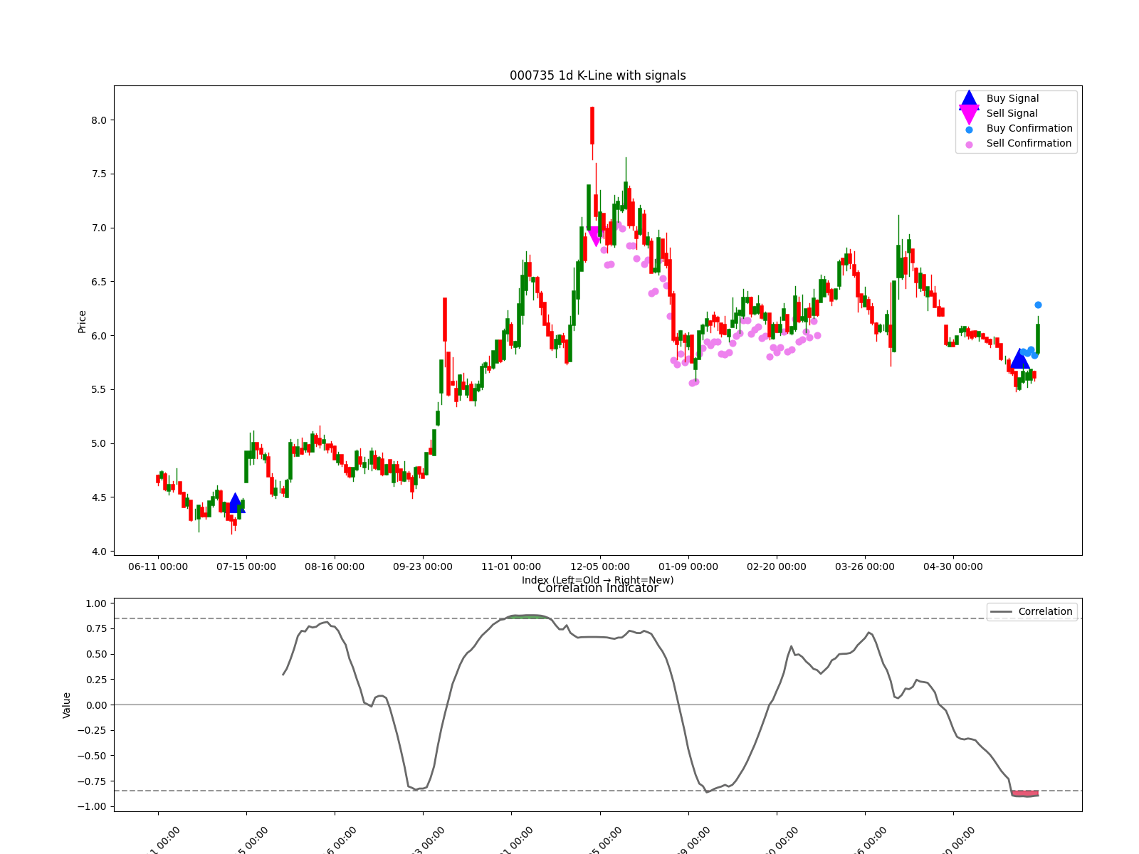Click the price axis tick '4.5'
Viewport: 1139px width, 854px height.
click(x=99, y=497)
